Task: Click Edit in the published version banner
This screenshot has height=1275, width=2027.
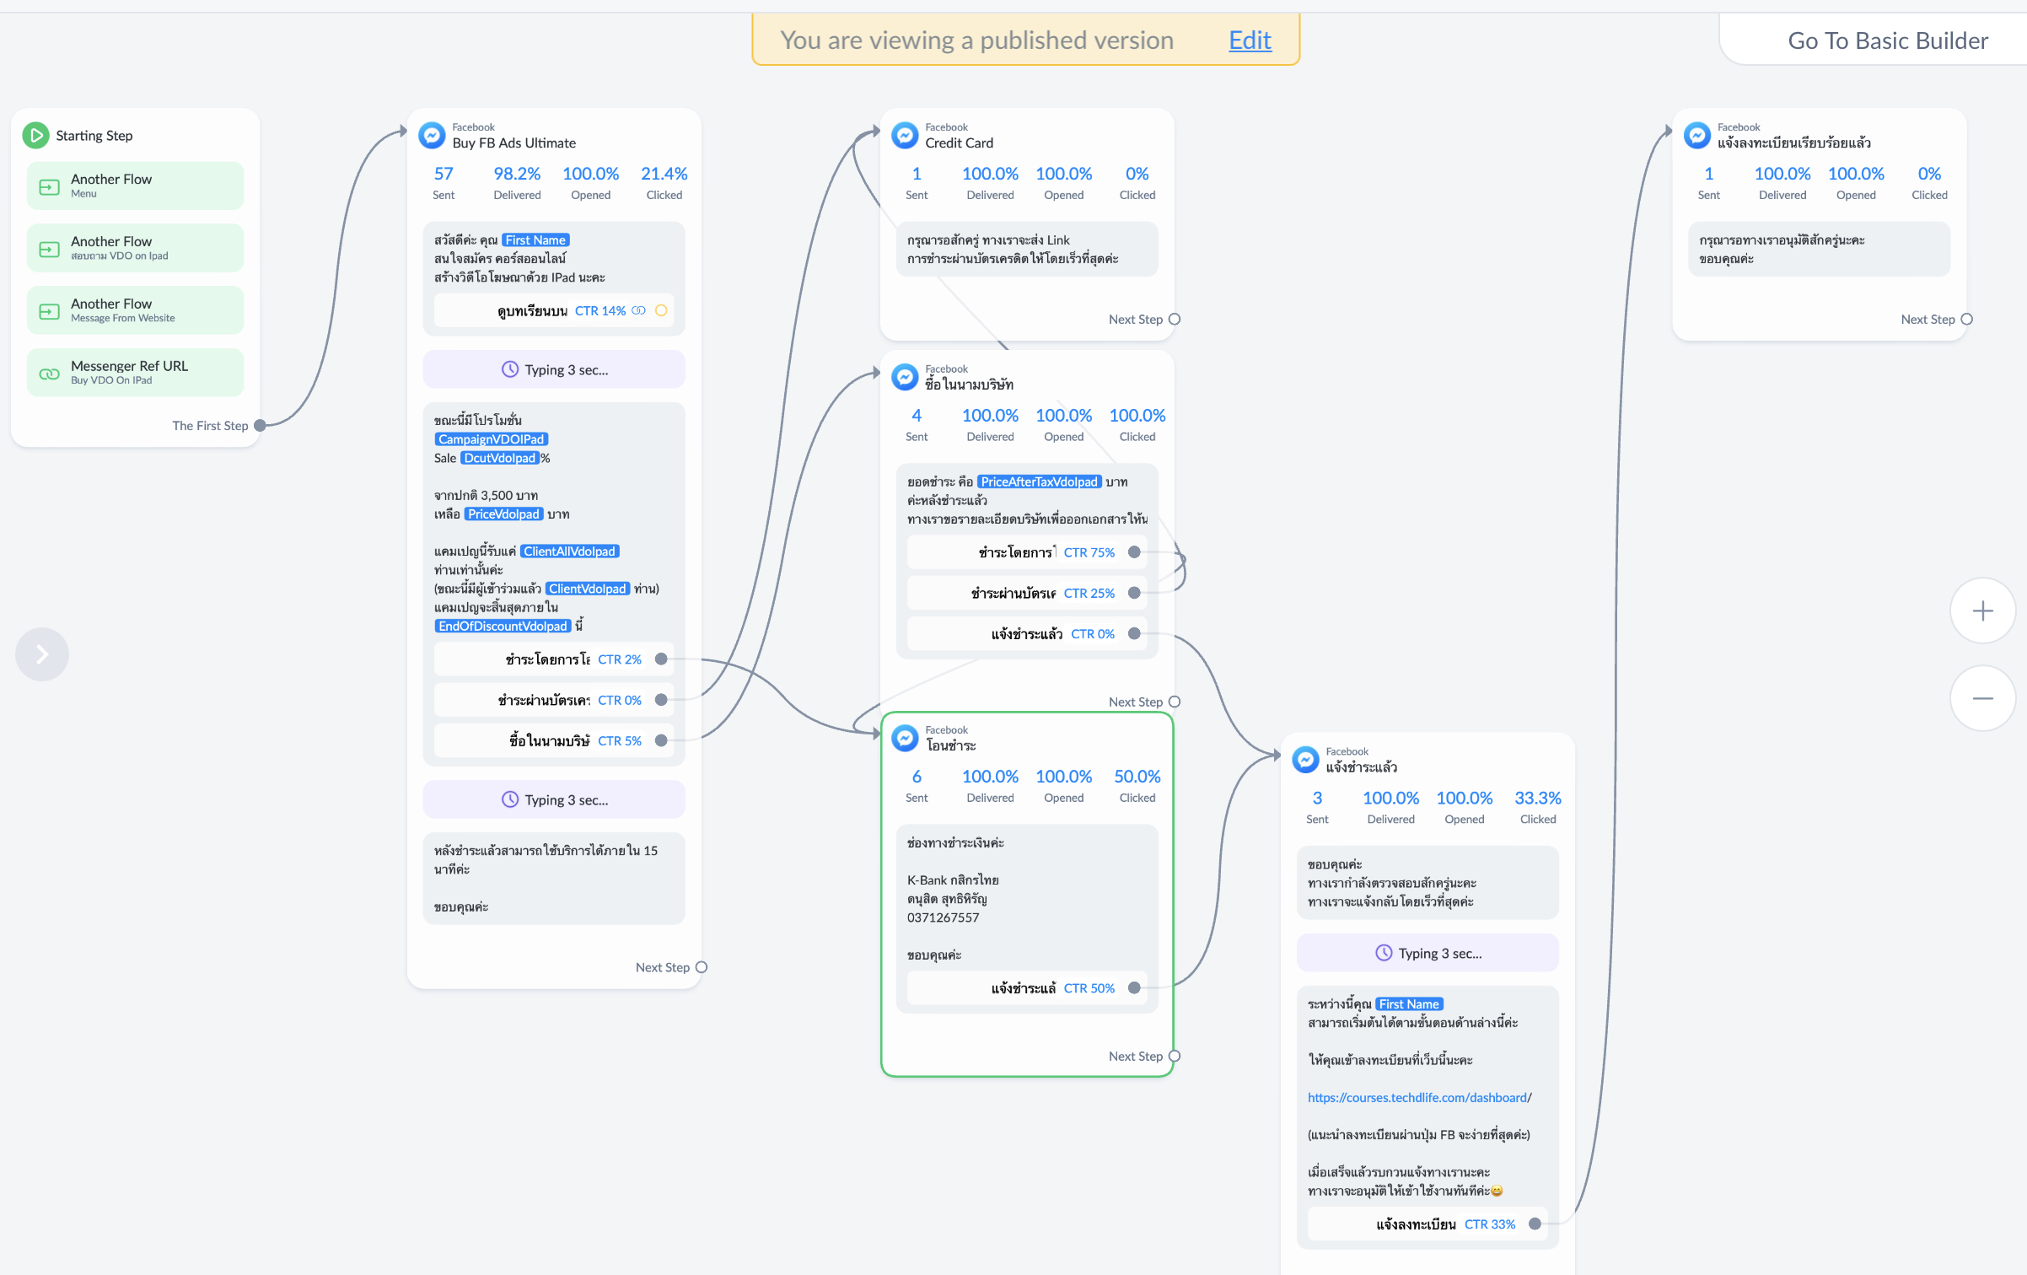Action: point(1249,40)
